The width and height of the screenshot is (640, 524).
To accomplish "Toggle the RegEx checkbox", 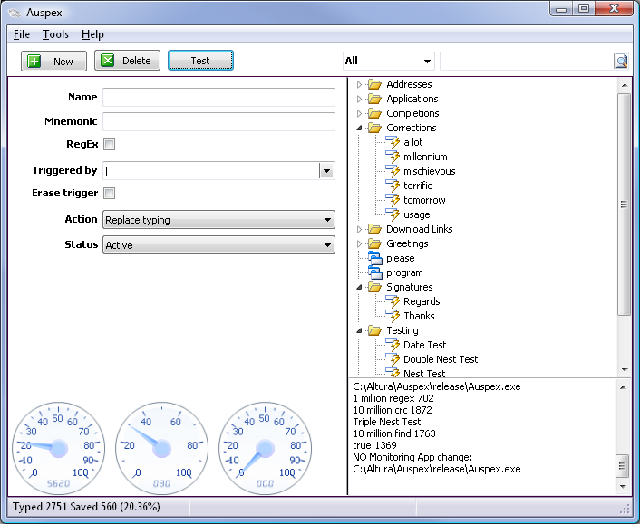I will pos(109,144).
